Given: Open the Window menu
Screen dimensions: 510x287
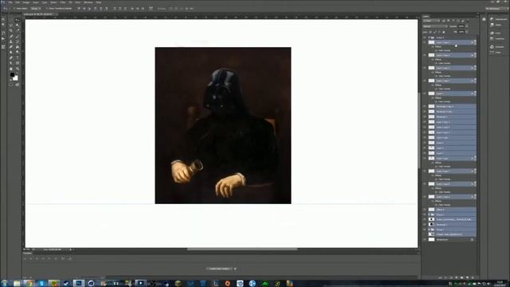Looking at the screenshot, I should coord(88,2).
